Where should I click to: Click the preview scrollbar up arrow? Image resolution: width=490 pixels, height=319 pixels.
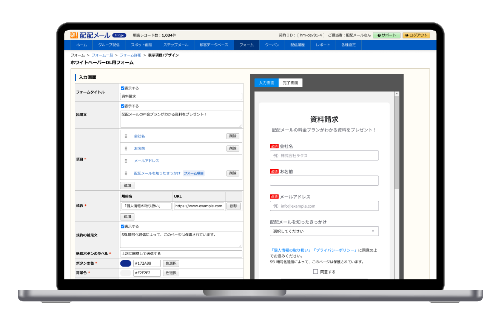(397, 94)
